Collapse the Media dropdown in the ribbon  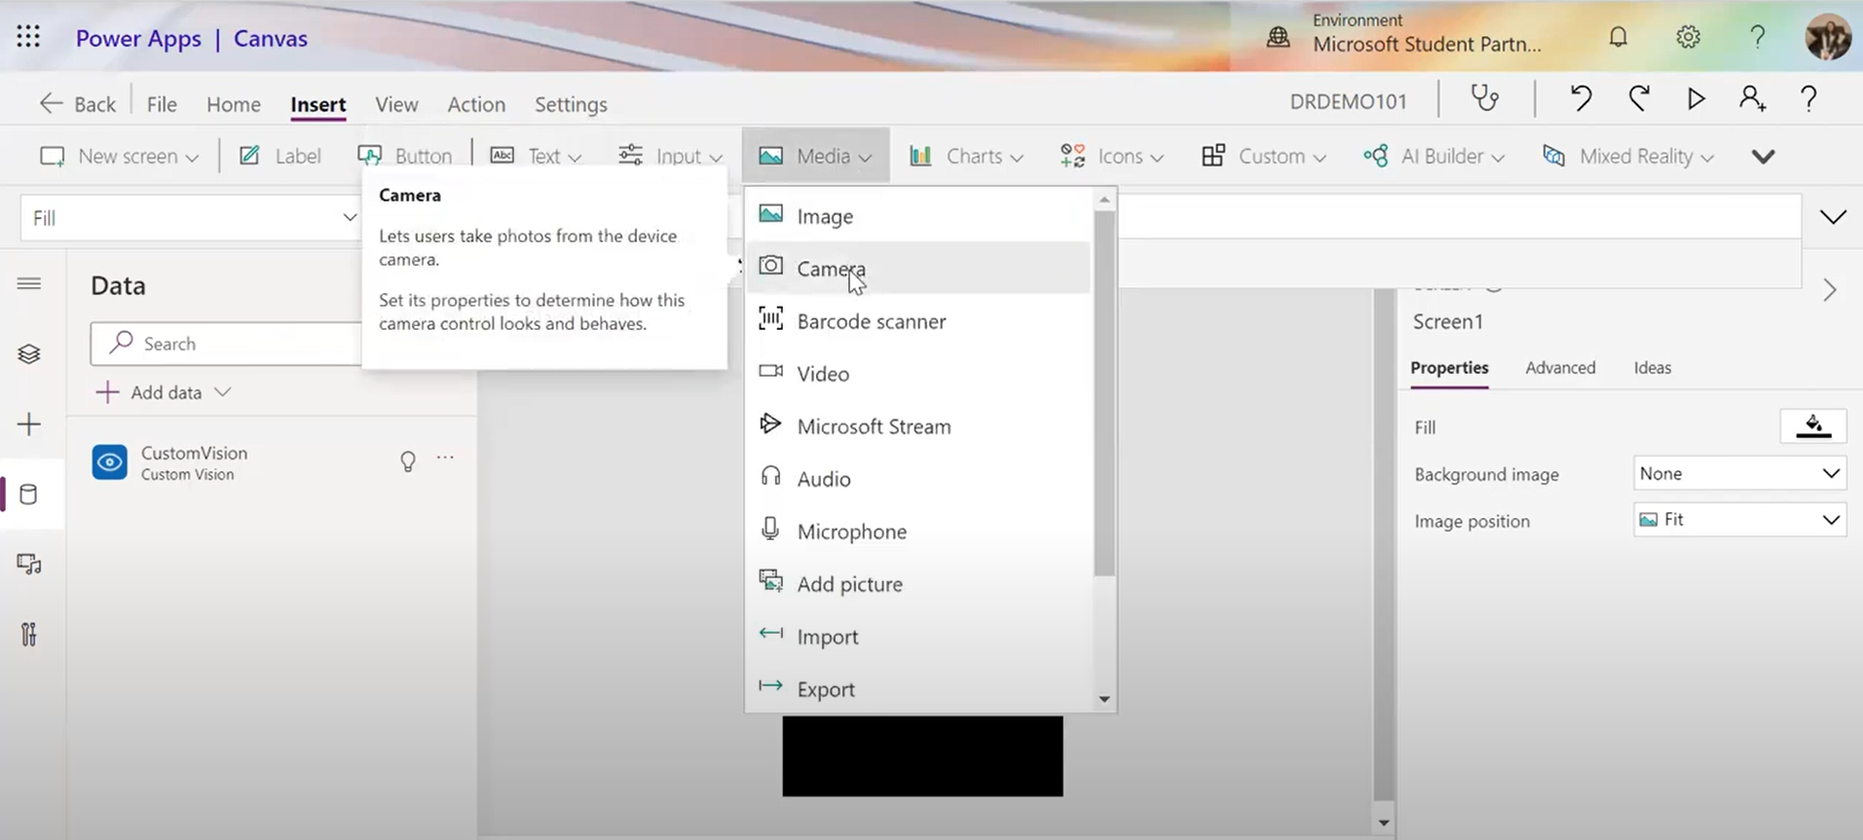click(x=815, y=156)
